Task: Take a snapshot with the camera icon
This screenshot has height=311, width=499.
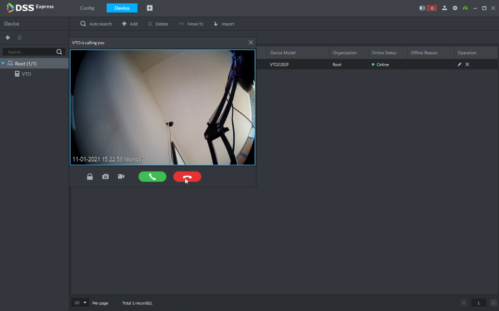Action: pyautogui.click(x=106, y=177)
